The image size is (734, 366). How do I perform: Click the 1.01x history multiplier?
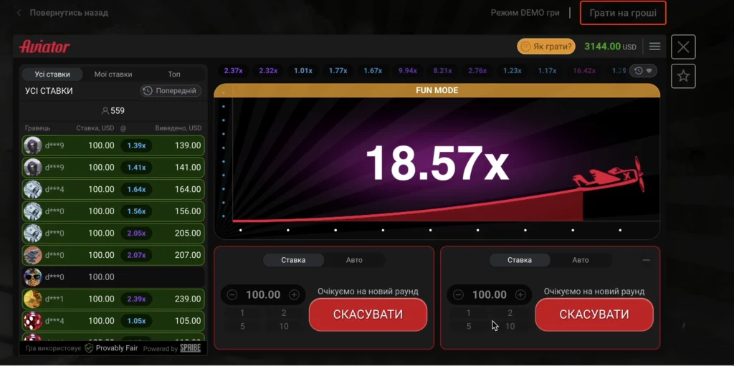pos(303,71)
